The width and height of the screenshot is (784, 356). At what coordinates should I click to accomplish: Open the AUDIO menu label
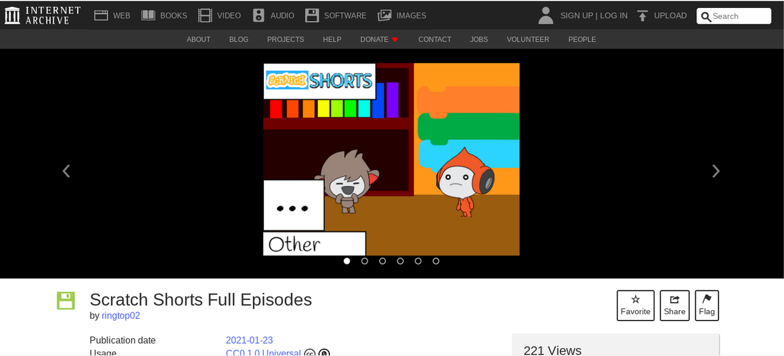pos(282,16)
